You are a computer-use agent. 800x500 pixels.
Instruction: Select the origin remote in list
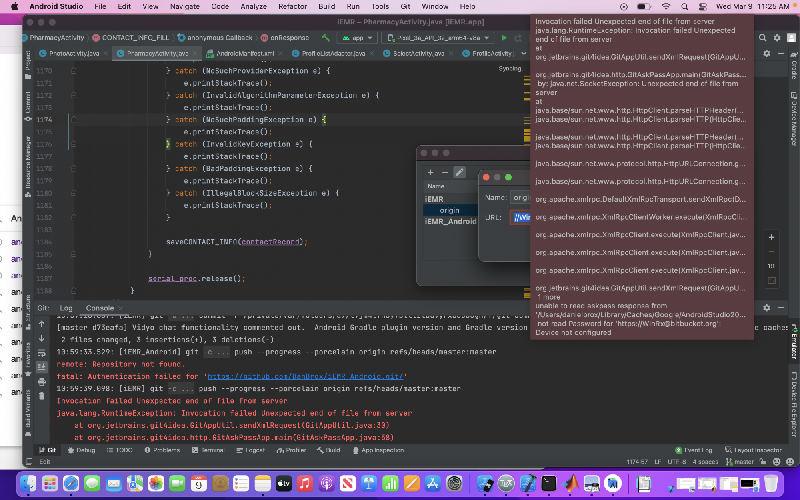tap(450, 210)
